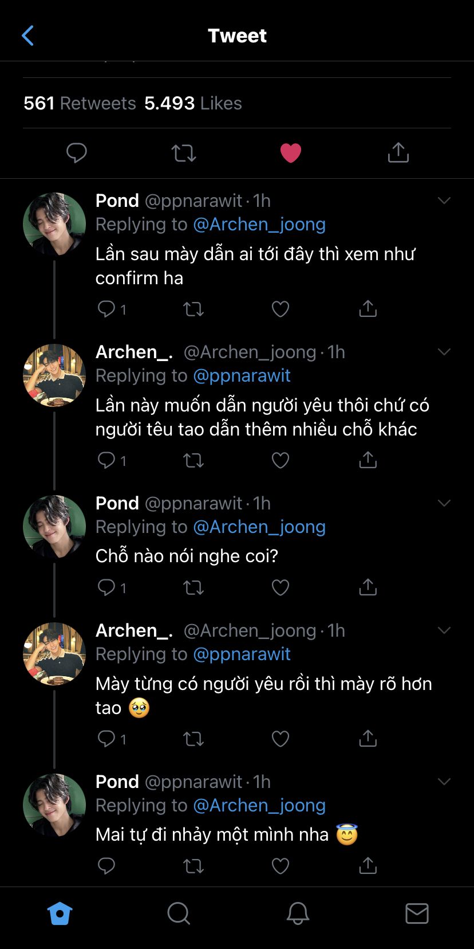View the 5.493 Likes list
The height and width of the screenshot is (949, 474).
193,103
